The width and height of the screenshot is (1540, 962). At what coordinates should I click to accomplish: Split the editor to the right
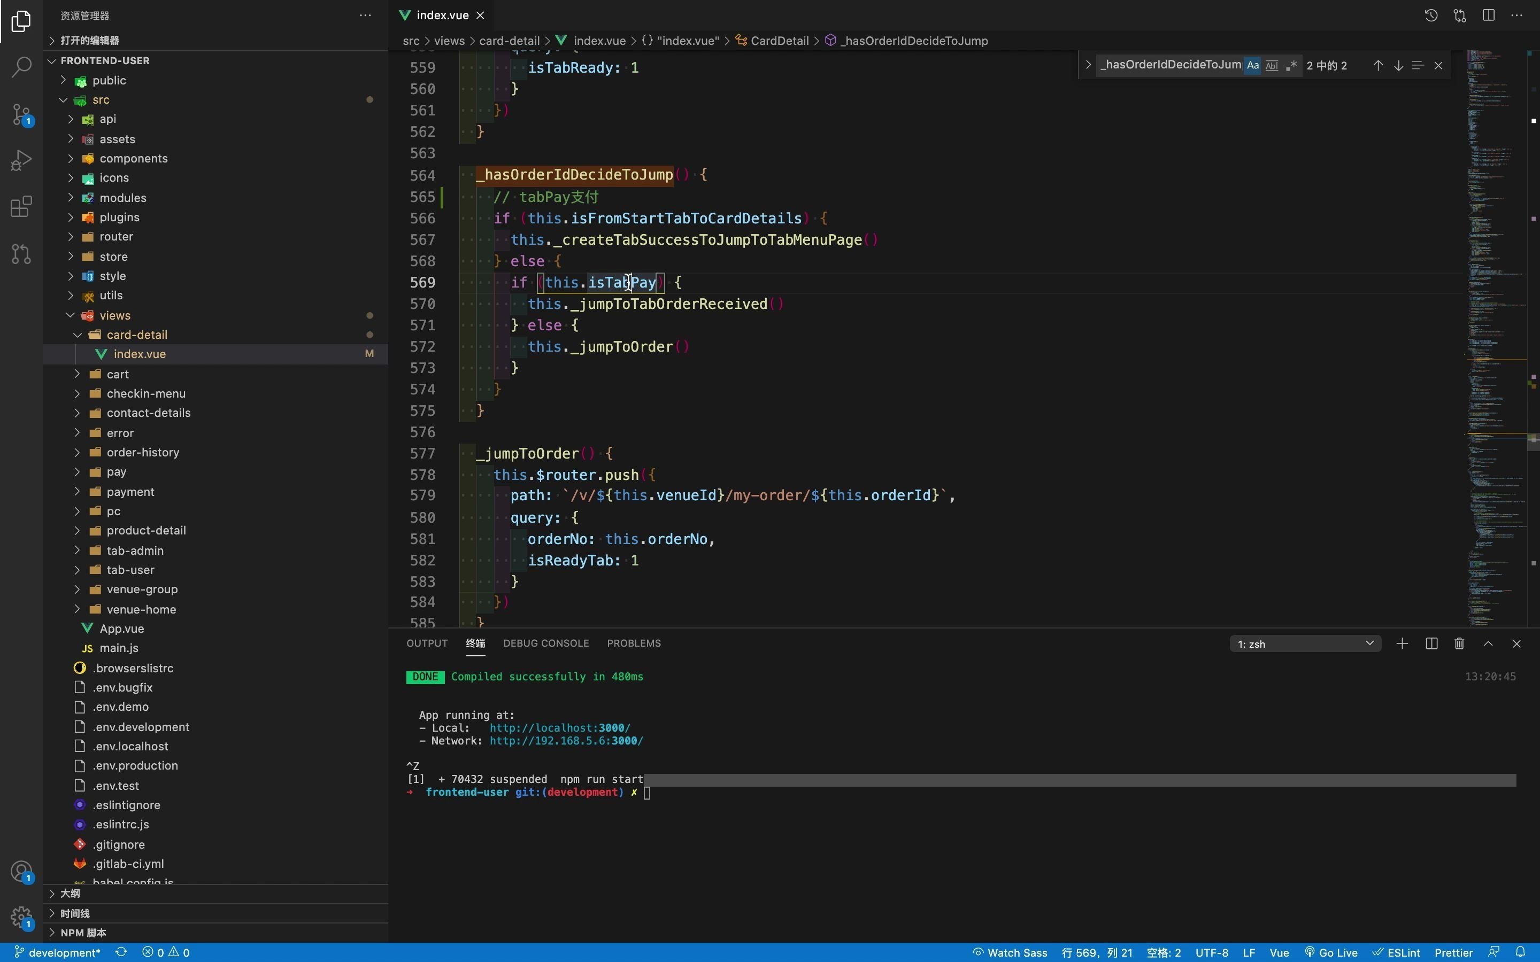coord(1489,15)
